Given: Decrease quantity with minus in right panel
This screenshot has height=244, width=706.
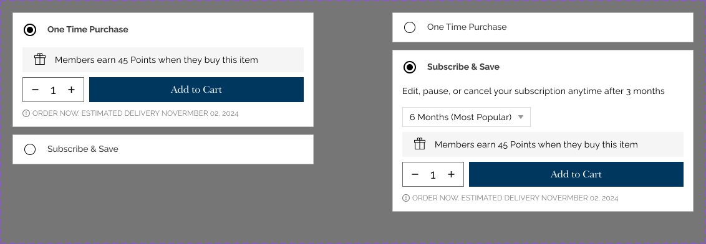Looking at the screenshot, I should pyautogui.click(x=415, y=174).
